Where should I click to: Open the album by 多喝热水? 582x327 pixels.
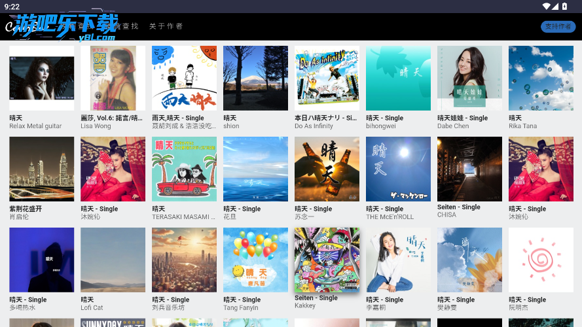click(42, 260)
